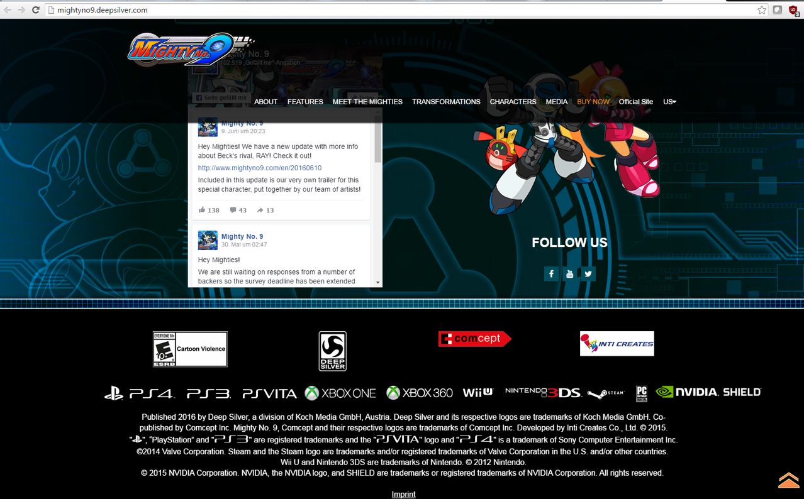Open the CHARACTERS menu item
The height and width of the screenshot is (499, 804).
[513, 102]
